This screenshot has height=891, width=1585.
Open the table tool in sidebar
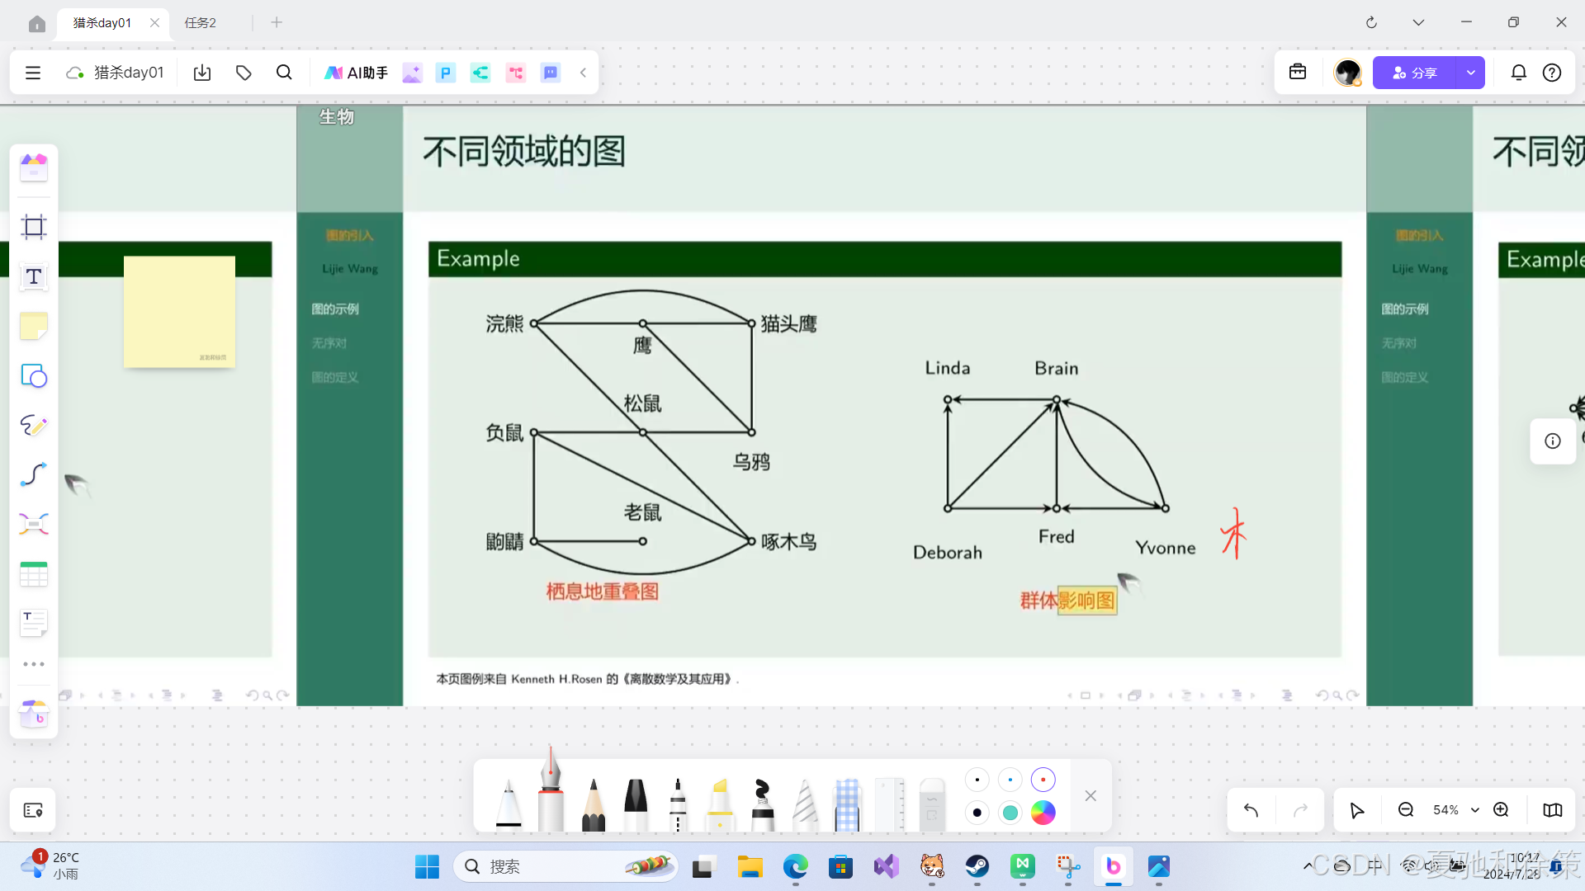[34, 574]
